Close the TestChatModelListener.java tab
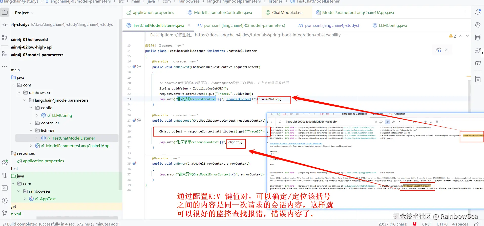Screen dimensions: 484x226 pos(189,25)
